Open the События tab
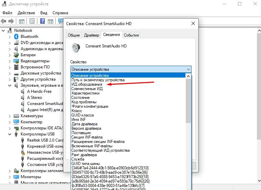 [131, 35]
